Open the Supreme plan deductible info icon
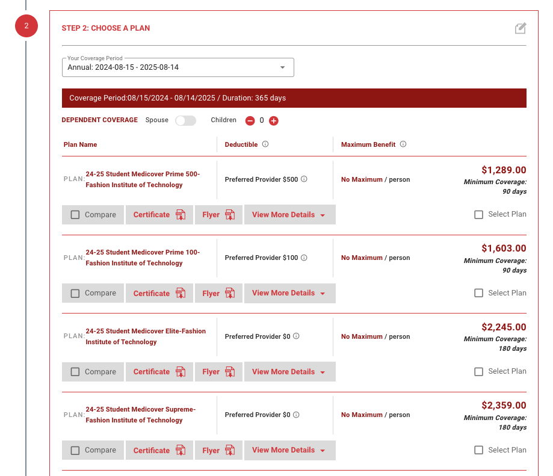This screenshot has width=553, height=476. coord(296,415)
